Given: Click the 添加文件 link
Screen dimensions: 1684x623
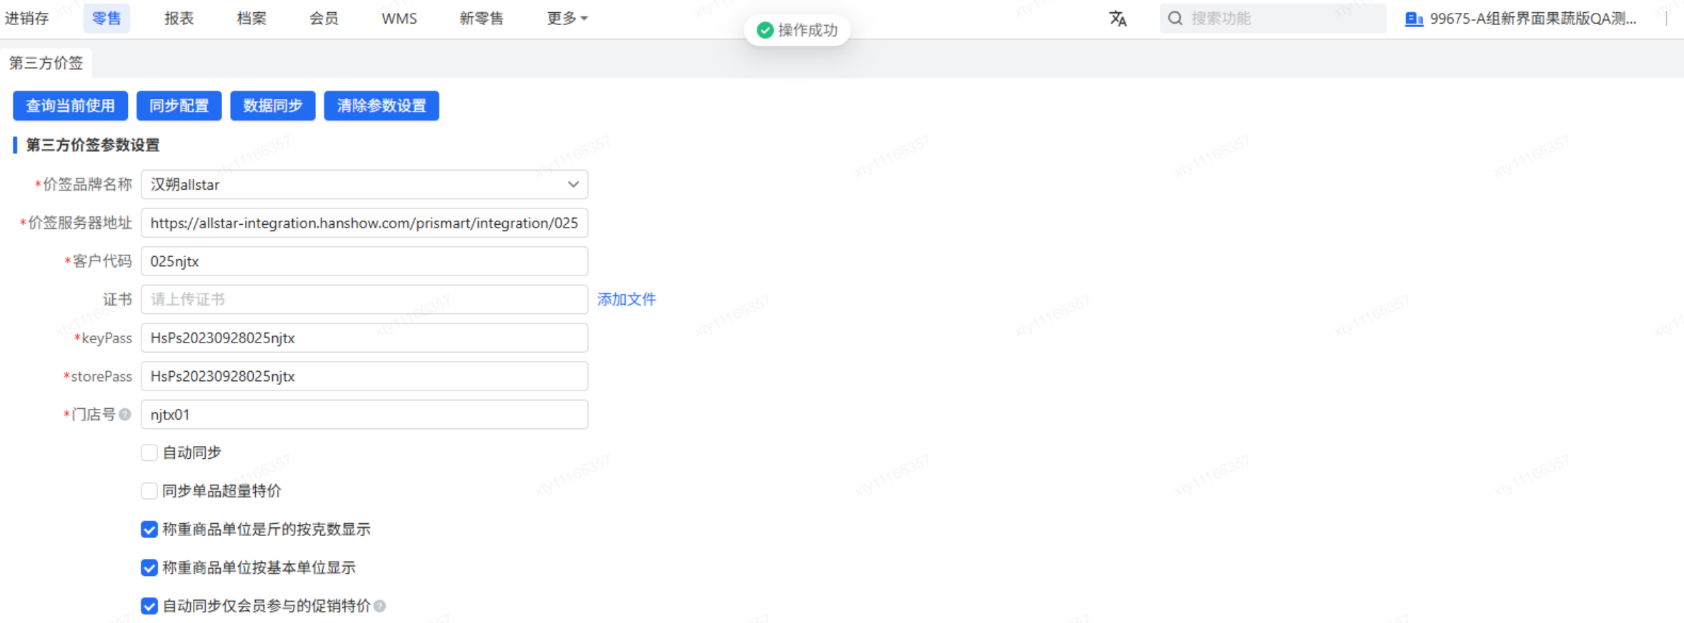Looking at the screenshot, I should (627, 300).
